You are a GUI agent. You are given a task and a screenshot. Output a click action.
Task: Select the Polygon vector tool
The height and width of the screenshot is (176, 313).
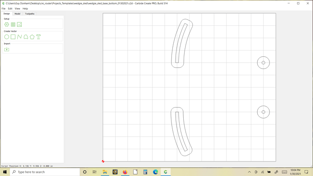[x=32, y=37]
